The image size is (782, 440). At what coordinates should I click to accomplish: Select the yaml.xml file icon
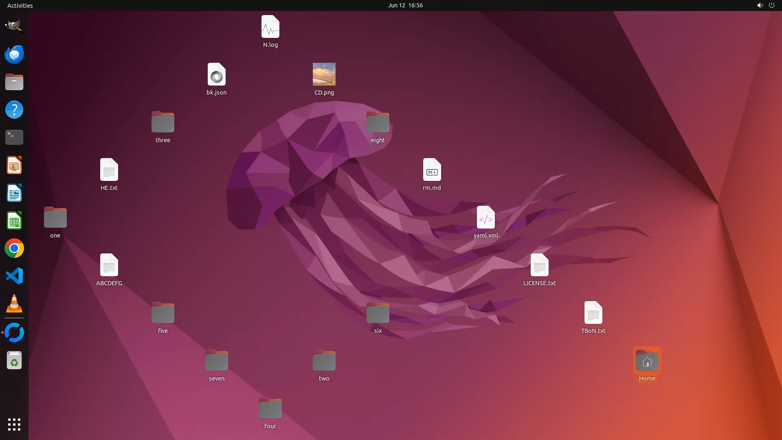click(485, 218)
